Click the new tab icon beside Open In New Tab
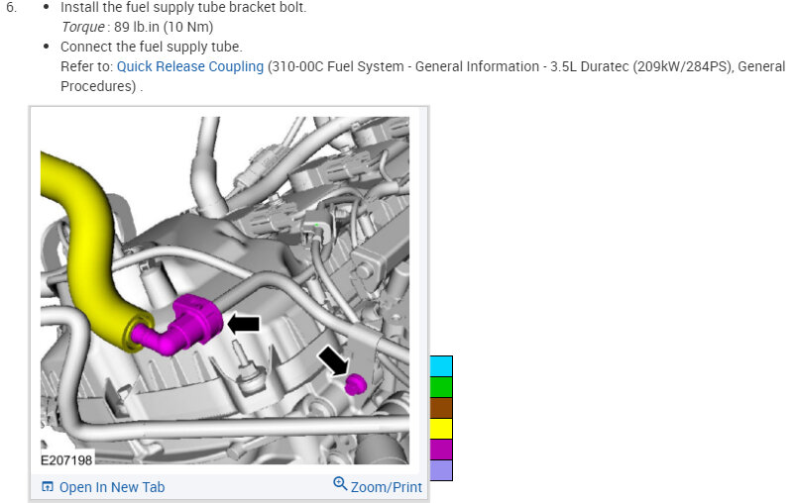The image size is (794, 503). [48, 487]
